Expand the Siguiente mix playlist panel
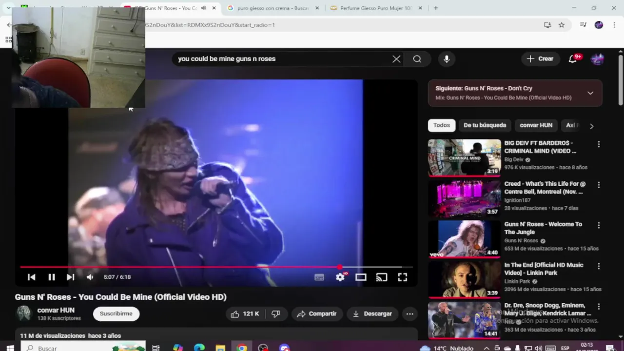This screenshot has width=624, height=351. tap(590, 93)
